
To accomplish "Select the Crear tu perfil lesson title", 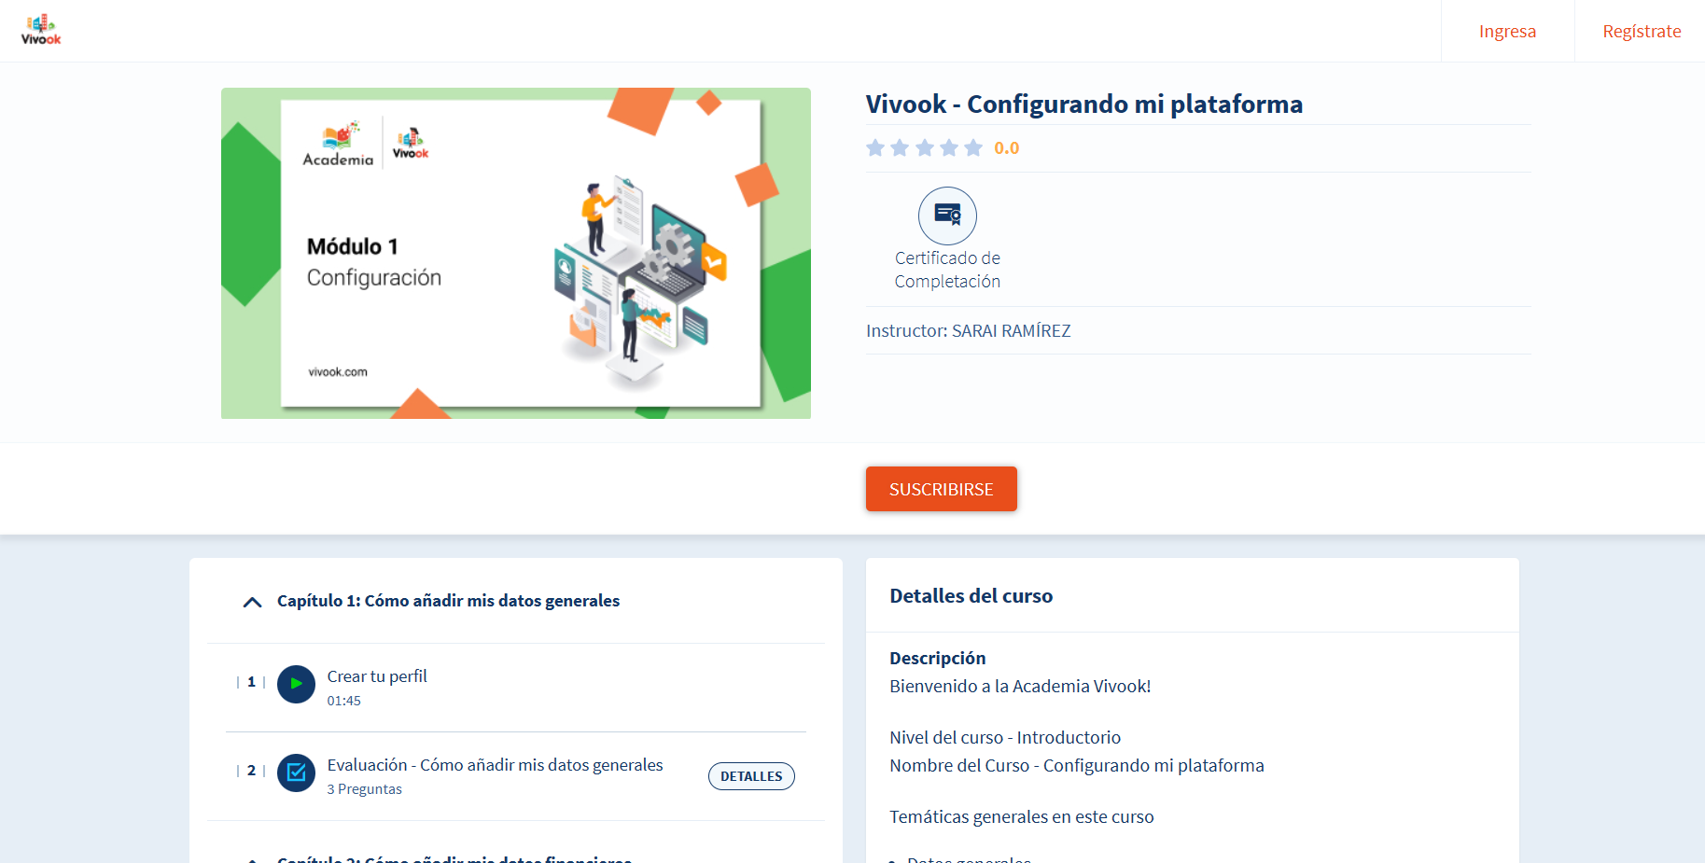I will pyautogui.click(x=377, y=676).
